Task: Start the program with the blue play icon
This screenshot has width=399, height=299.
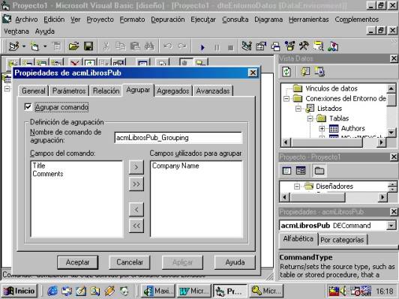Action: click(202, 47)
